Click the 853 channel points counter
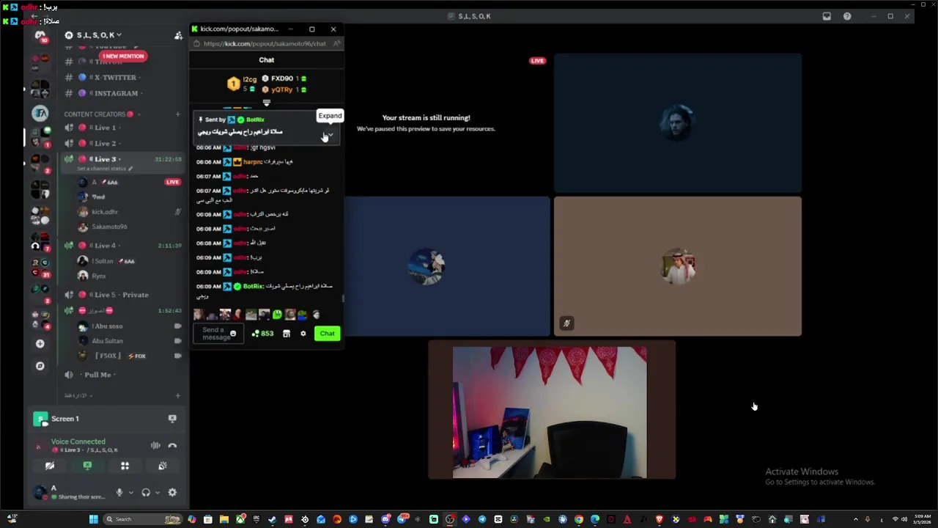 point(262,334)
